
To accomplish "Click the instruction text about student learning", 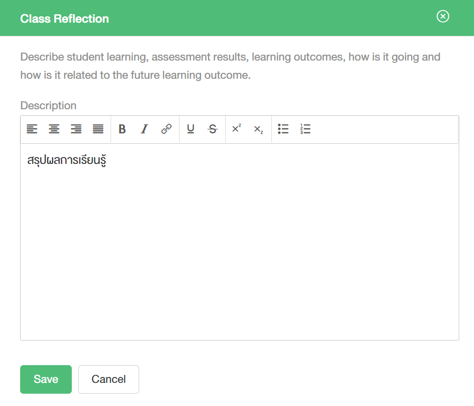I will [230, 66].
